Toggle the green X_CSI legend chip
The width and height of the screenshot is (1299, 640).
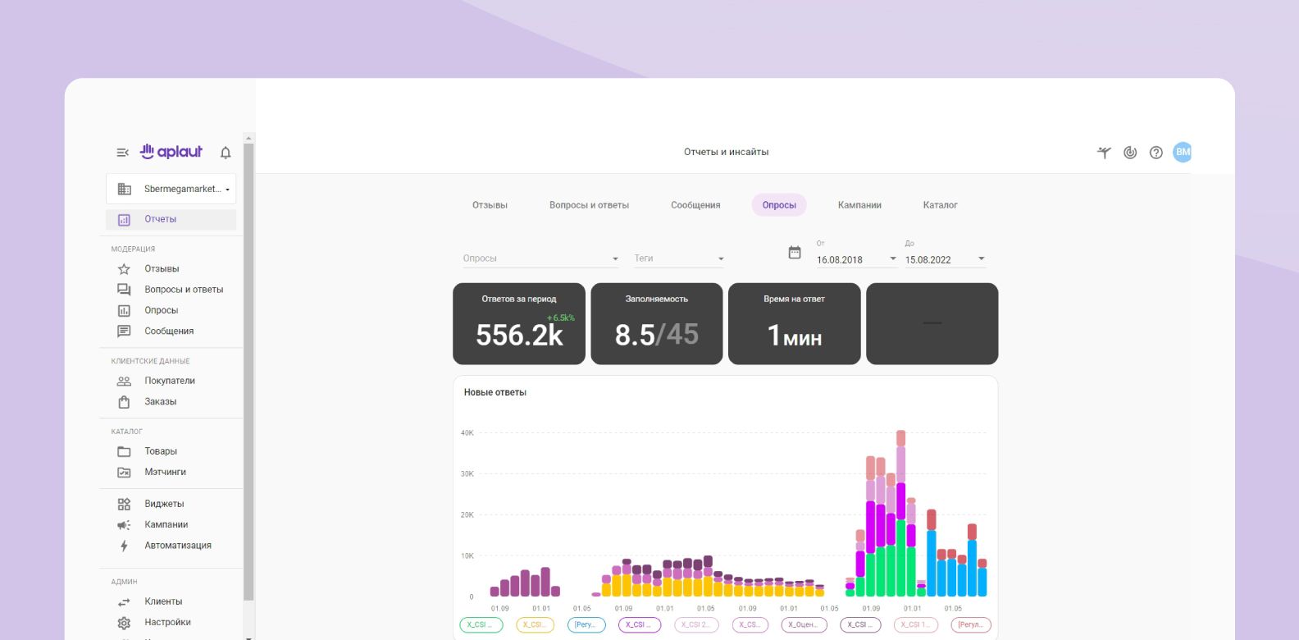coord(481,624)
